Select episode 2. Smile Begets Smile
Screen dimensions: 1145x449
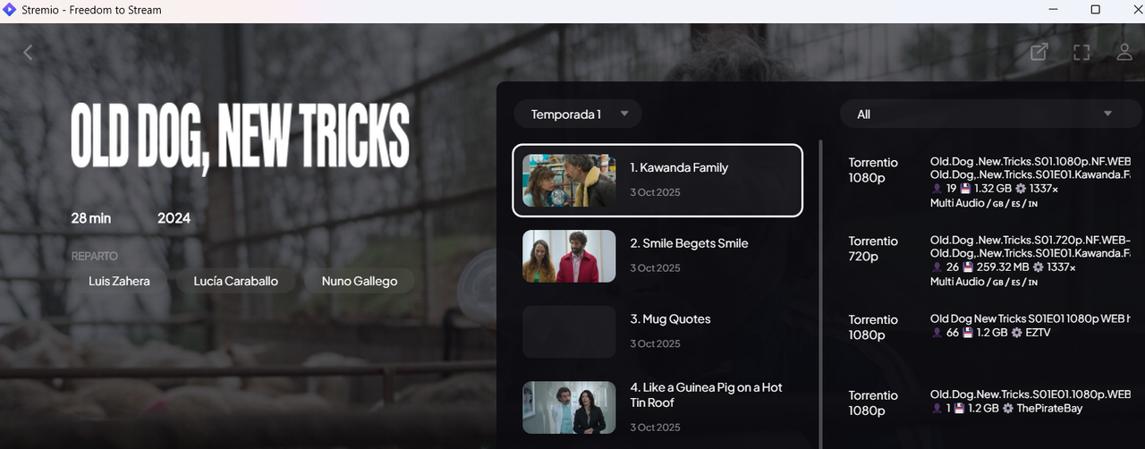pos(657,256)
